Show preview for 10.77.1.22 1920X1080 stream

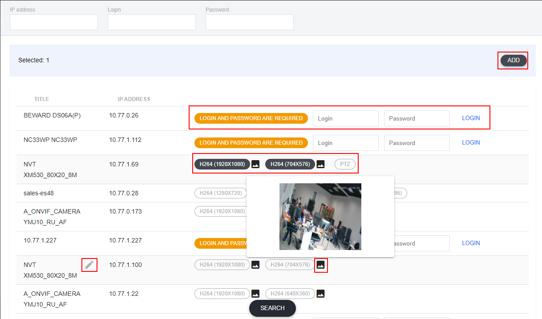(255, 294)
